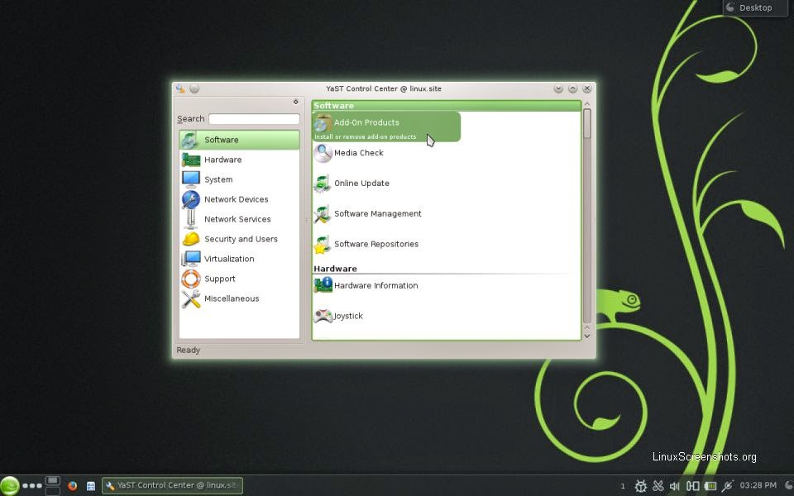Open the Media Check disc icon
Image resolution: width=794 pixels, height=496 pixels.
323,153
